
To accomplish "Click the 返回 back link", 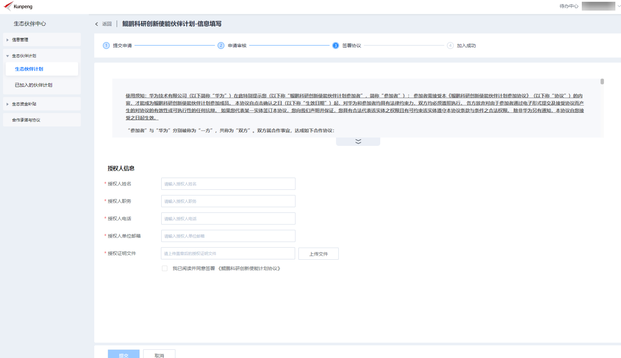I will coord(107,24).
